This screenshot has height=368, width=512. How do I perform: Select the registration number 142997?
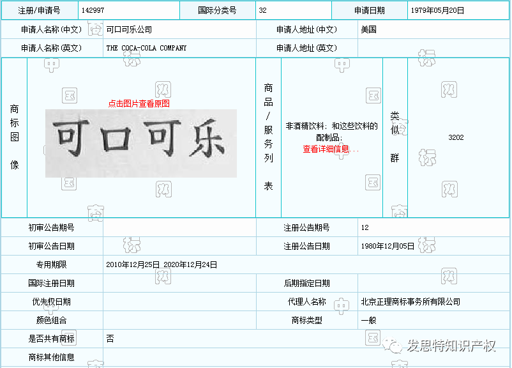(x=93, y=10)
